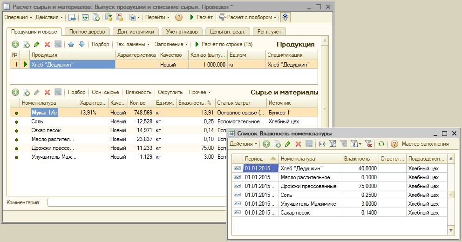Viewport: 462px width, 242px height.
Task: Click the Округлить button
Action: (170, 93)
